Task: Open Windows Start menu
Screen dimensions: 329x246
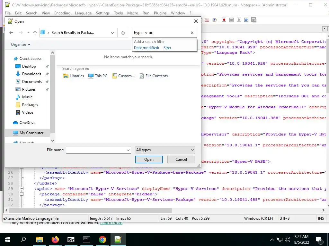Action: click(x=8, y=240)
